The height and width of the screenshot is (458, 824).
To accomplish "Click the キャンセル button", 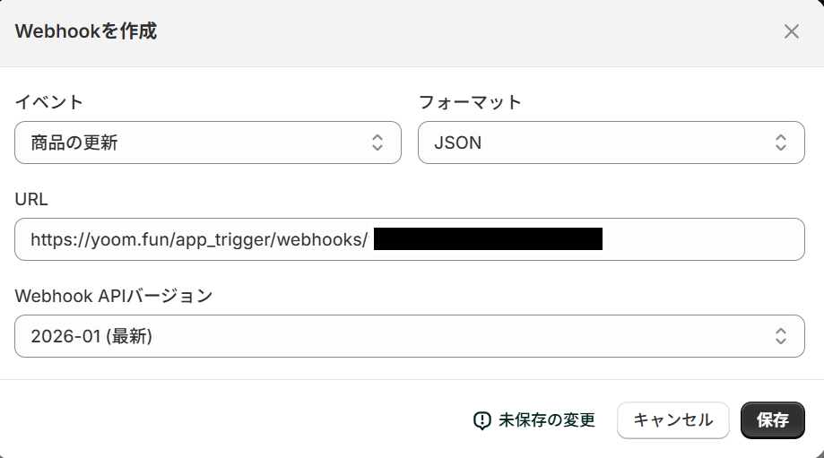I will pos(673,419).
